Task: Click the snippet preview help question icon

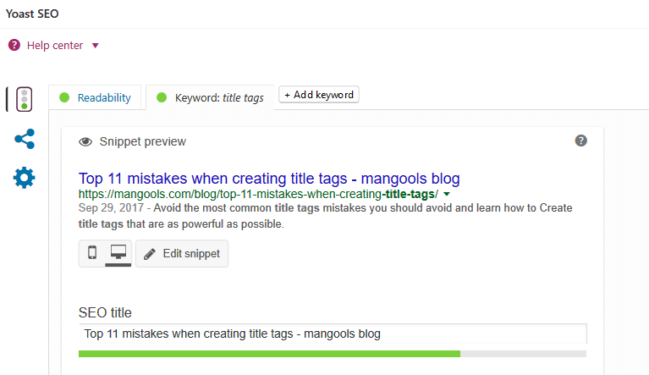Action: pyautogui.click(x=581, y=141)
